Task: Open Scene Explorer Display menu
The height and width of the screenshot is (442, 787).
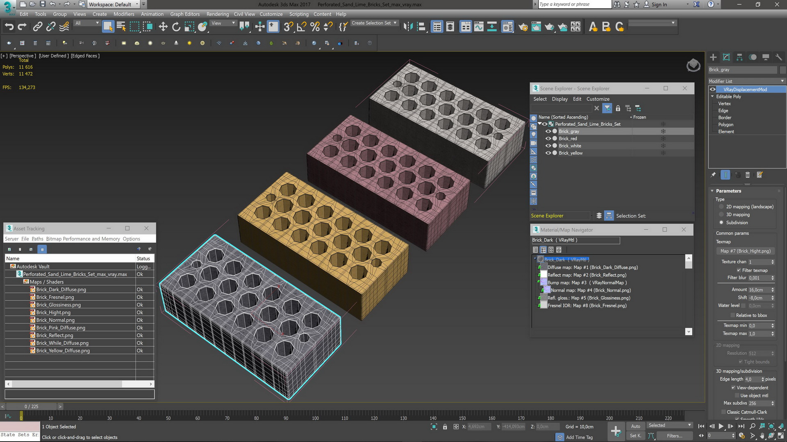Action: point(560,99)
